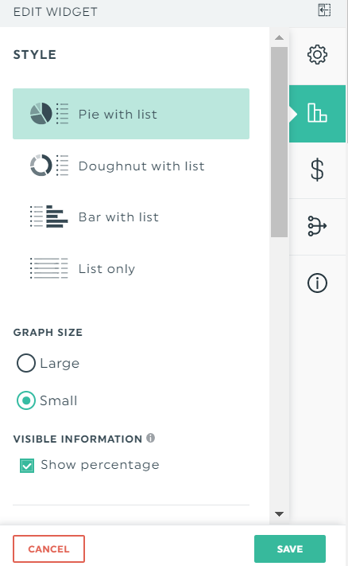The height and width of the screenshot is (566, 348).
Task: Open the dollar sign currency tab
Action: (x=317, y=170)
